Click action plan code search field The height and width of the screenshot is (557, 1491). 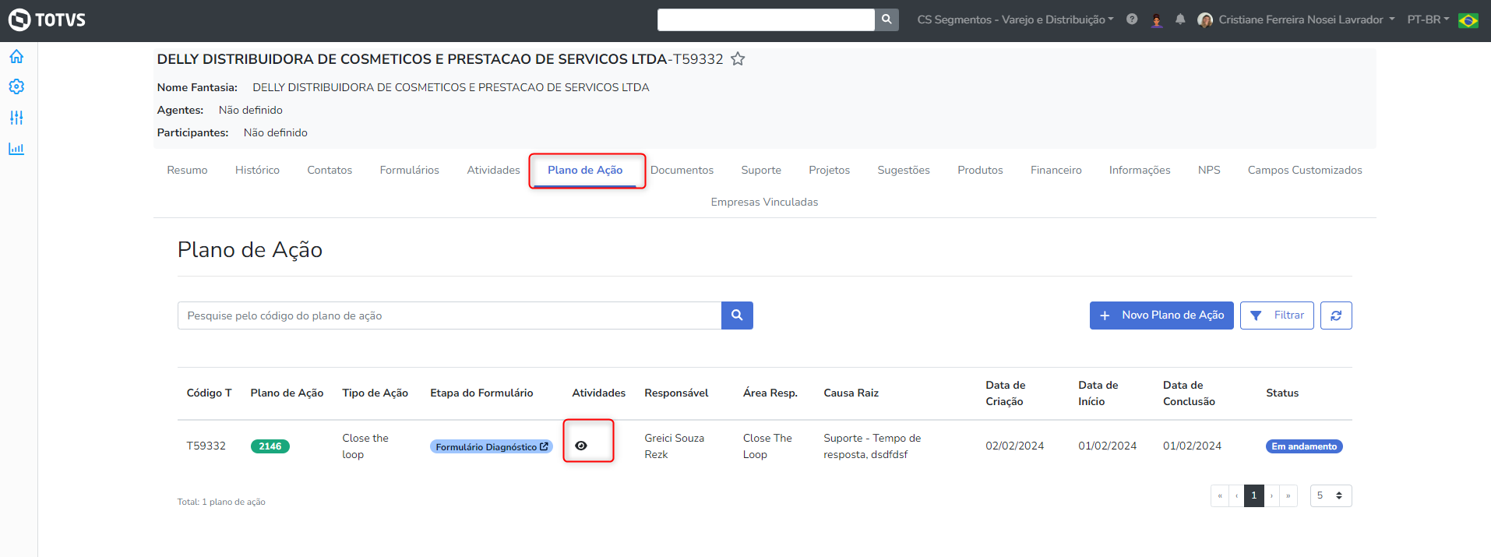(x=449, y=316)
